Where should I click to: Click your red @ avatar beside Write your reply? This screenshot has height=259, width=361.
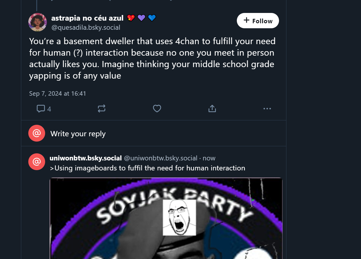37,133
